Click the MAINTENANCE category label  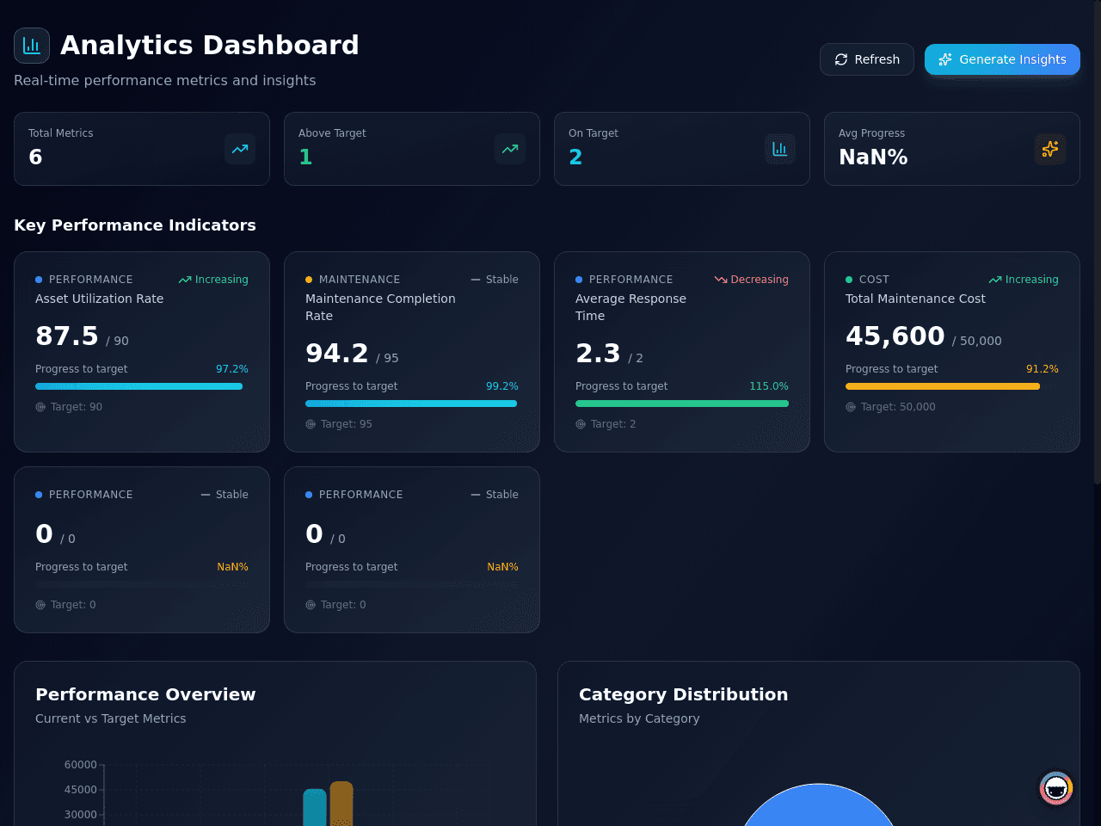pos(360,280)
